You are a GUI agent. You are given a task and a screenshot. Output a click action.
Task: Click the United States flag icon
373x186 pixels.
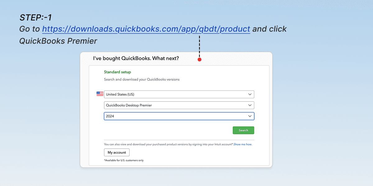[100, 94]
